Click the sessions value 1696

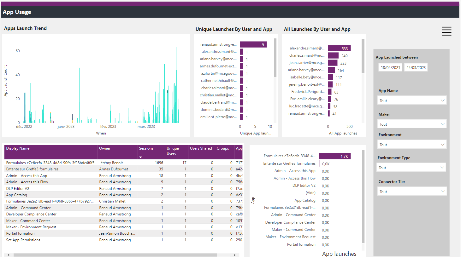159,163
